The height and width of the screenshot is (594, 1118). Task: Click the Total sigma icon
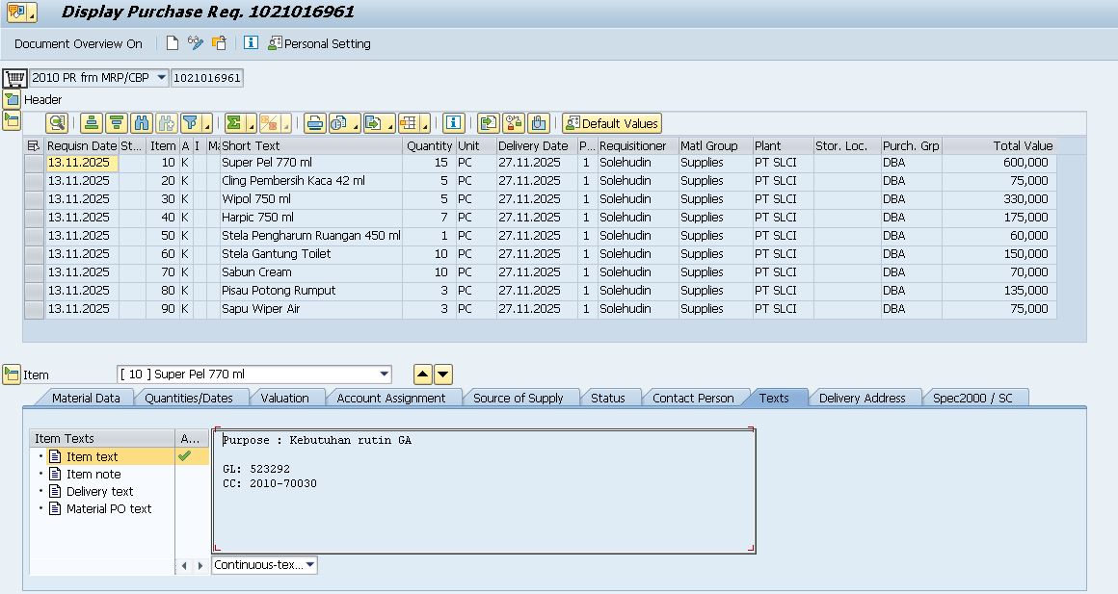234,123
